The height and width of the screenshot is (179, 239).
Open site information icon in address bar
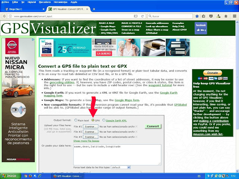(10, 16)
